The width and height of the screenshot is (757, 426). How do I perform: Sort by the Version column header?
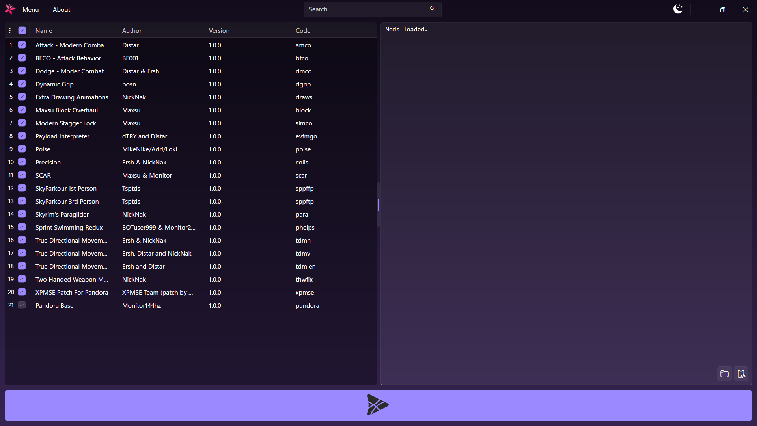pos(219,30)
